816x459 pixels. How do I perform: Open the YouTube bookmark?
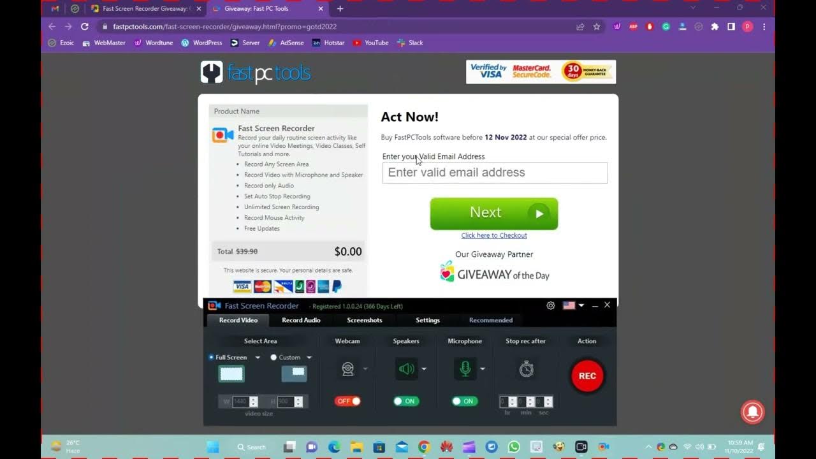pyautogui.click(x=370, y=43)
